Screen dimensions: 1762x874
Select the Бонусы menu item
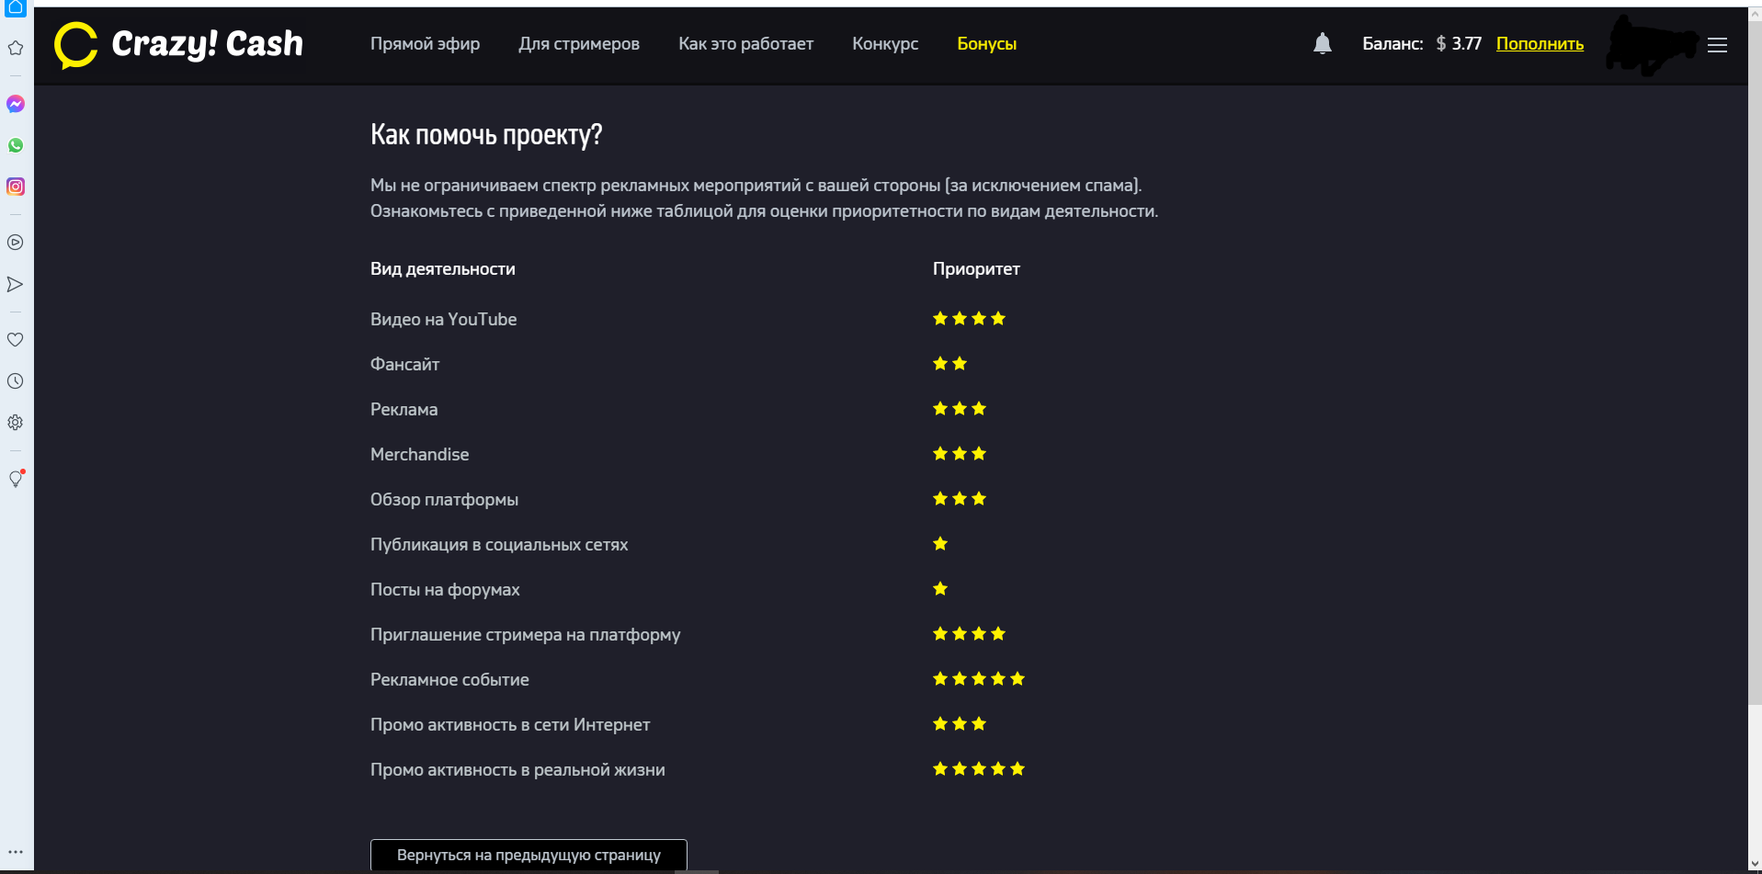[x=986, y=44]
